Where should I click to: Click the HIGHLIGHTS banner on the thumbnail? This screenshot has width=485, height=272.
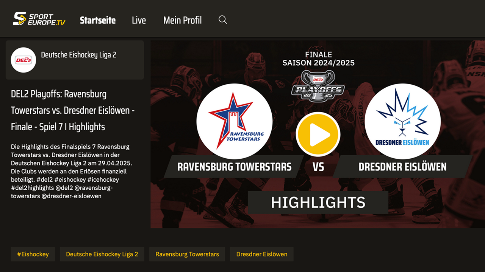click(318, 202)
